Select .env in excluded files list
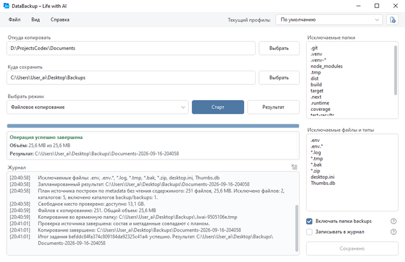Viewport: 405px width, 262px height. tap(315, 140)
